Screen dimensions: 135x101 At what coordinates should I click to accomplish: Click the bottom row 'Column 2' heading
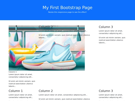pyautogui.click(x=46, y=91)
